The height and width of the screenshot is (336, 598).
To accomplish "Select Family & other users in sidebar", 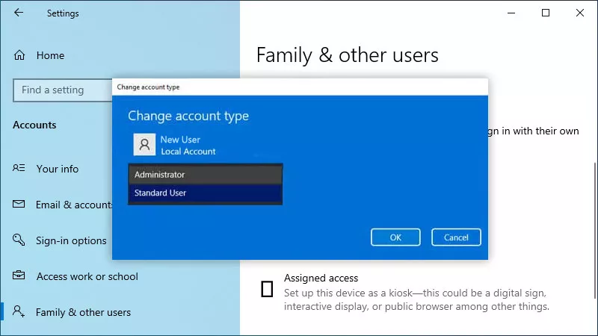I will click(83, 312).
